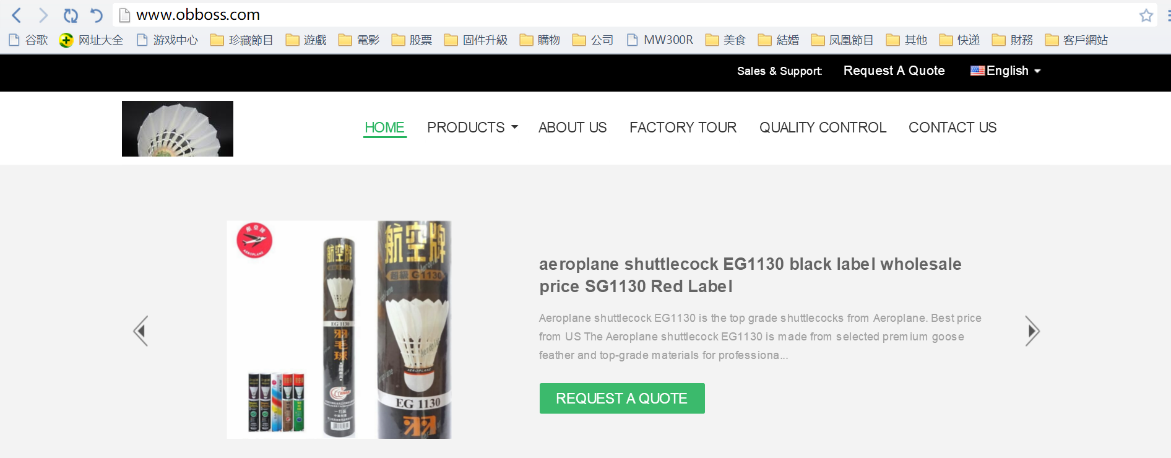
Task: Expand the PRODUCTS menu
Action: tap(472, 127)
